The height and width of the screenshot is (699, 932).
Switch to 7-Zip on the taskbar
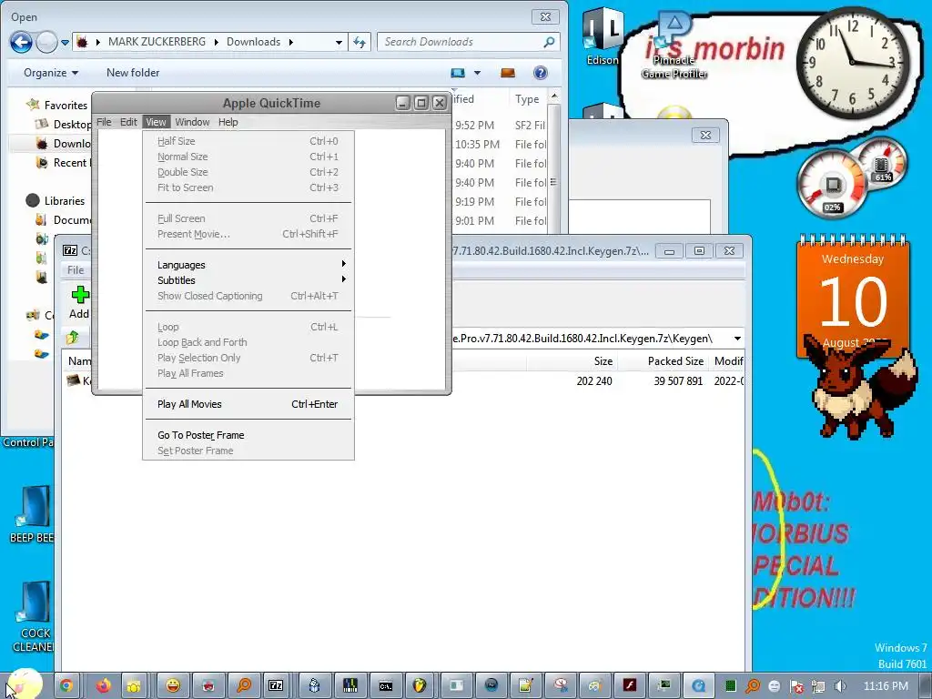coord(276,685)
